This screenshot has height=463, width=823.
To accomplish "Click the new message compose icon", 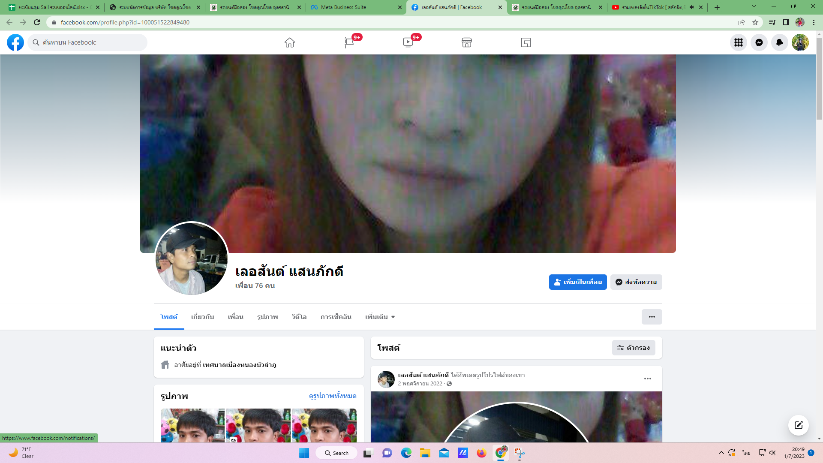I will coord(798,425).
